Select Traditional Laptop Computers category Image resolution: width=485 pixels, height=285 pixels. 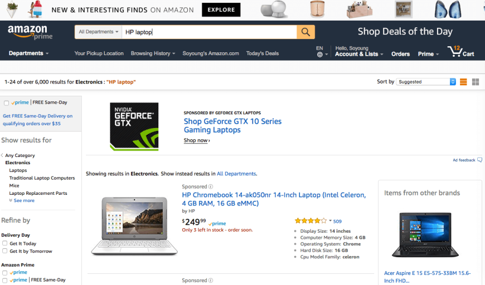point(42,178)
